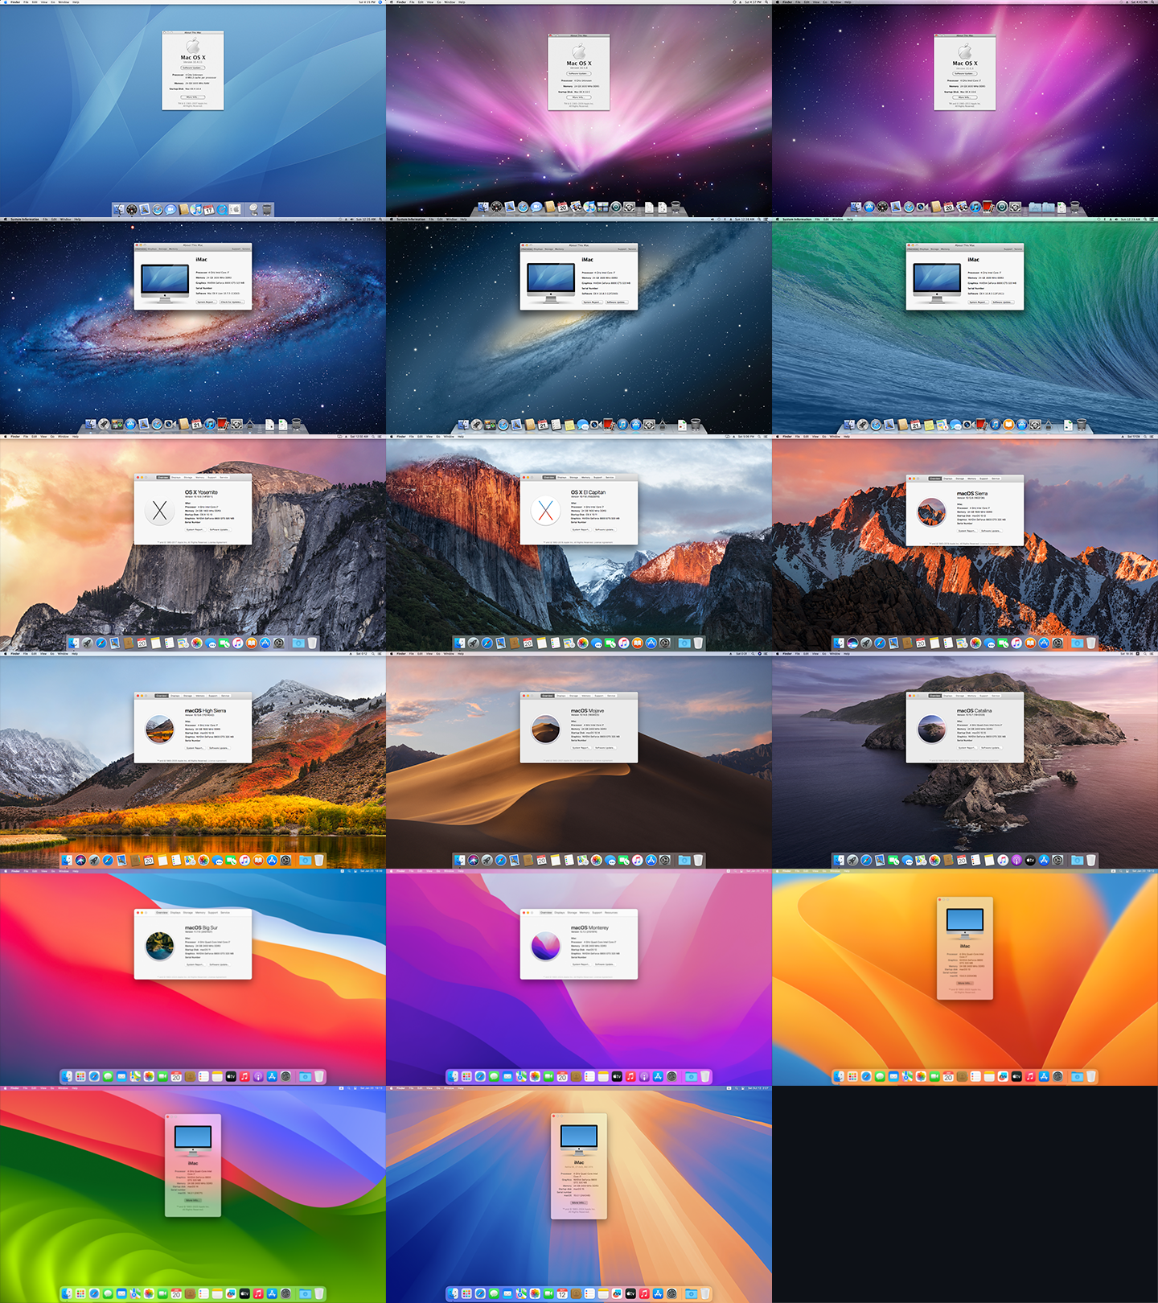Viewport: 1158px width, 1303px height.
Task: Open Window menu in Yosemite menu bar
Action: (64, 437)
